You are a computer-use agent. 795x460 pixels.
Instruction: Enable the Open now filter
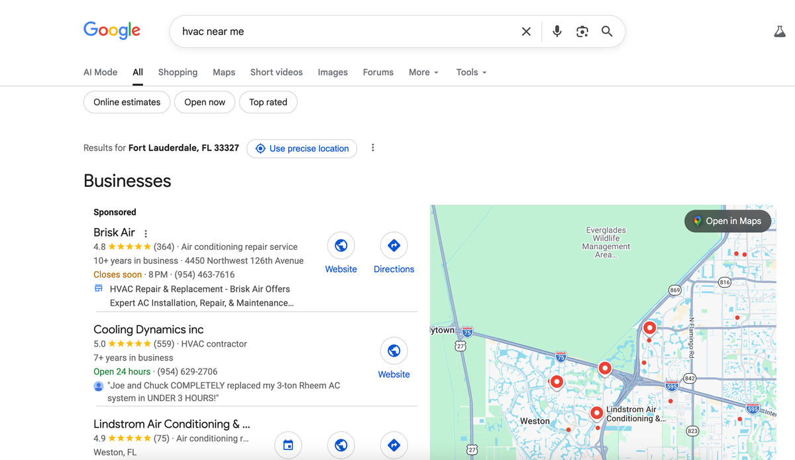[x=204, y=102]
